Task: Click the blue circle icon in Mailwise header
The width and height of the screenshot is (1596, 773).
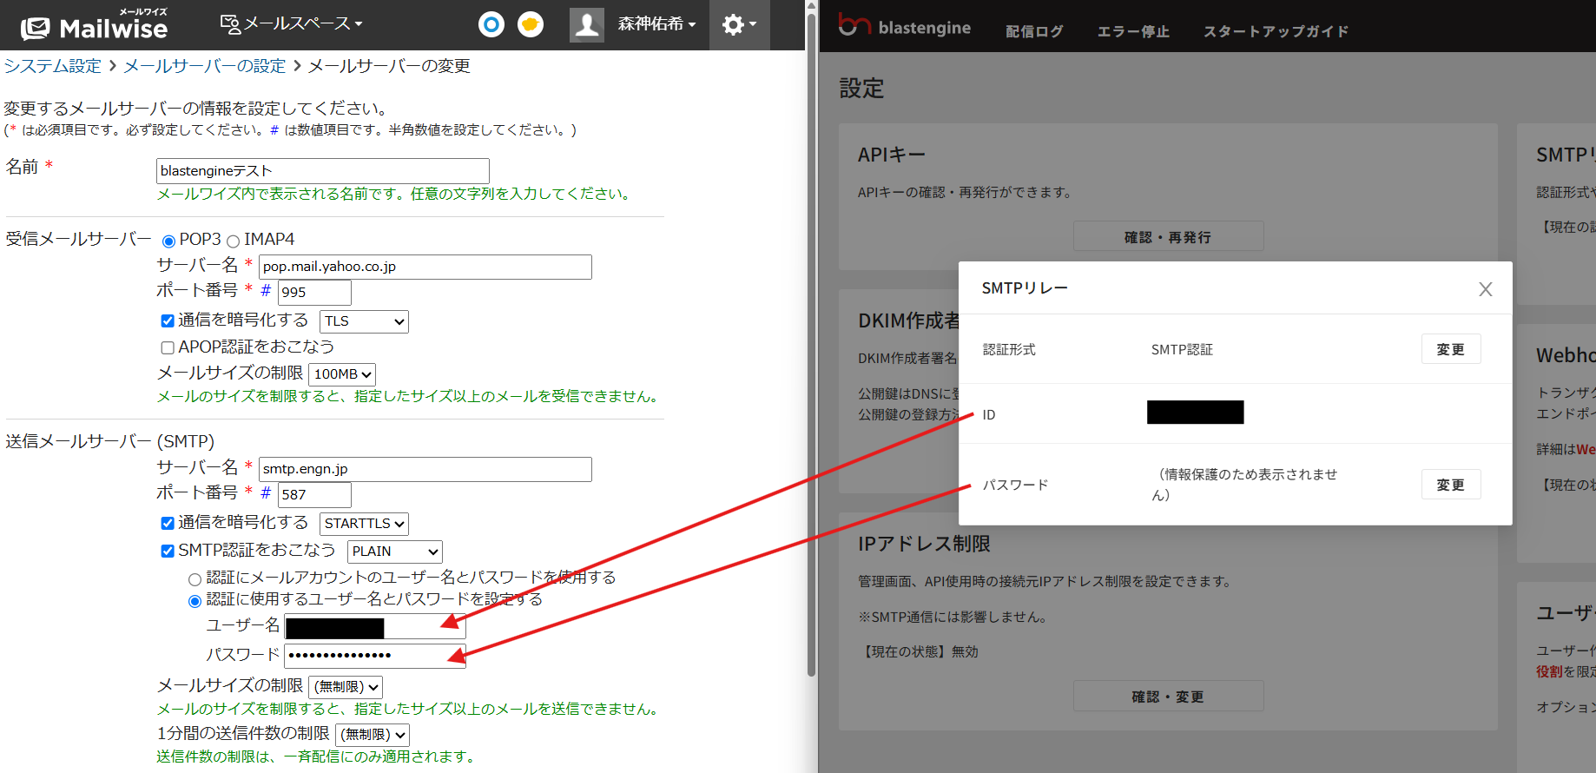Action: pyautogui.click(x=491, y=24)
